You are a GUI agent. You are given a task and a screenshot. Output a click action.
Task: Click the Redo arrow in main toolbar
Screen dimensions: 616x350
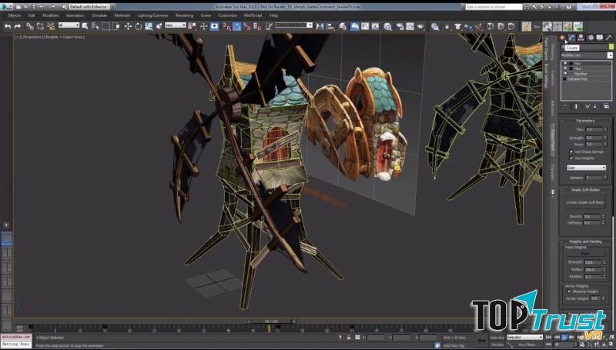click(x=17, y=25)
